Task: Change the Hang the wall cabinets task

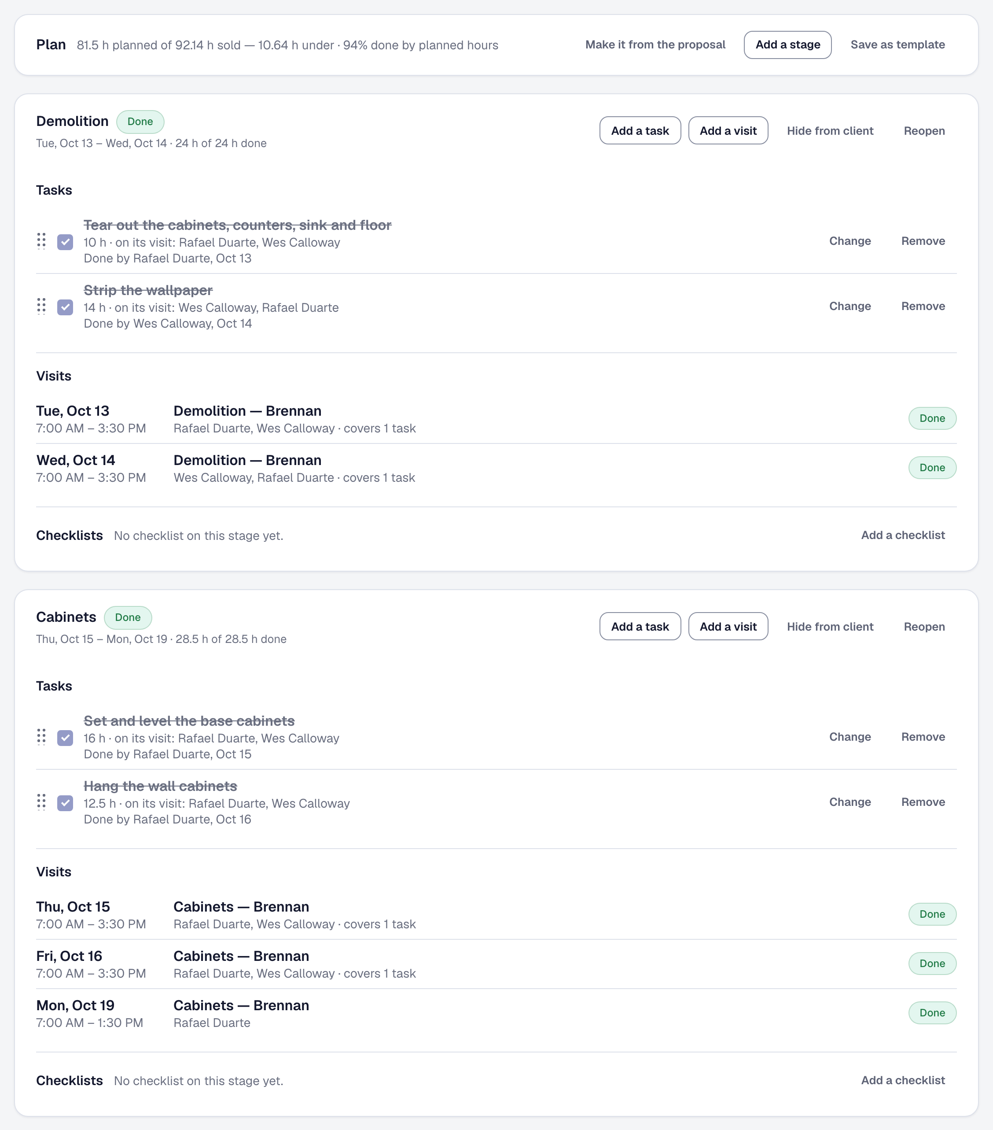Action: click(850, 802)
